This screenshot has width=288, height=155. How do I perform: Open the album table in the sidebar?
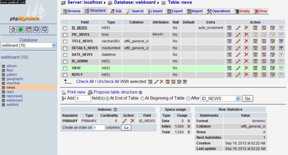click(x=11, y=66)
